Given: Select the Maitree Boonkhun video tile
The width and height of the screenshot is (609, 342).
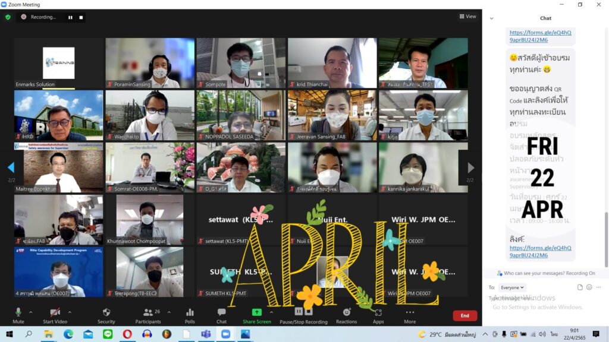Looking at the screenshot, I should 59,167.
